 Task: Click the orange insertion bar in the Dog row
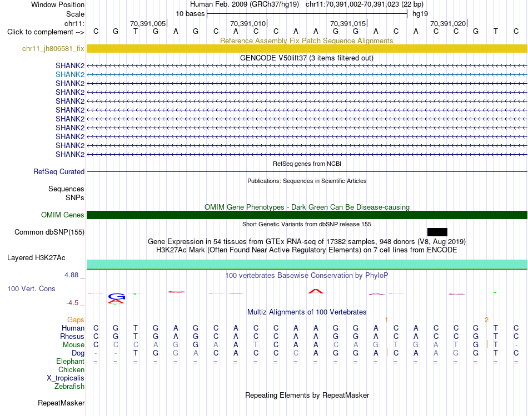(387, 353)
